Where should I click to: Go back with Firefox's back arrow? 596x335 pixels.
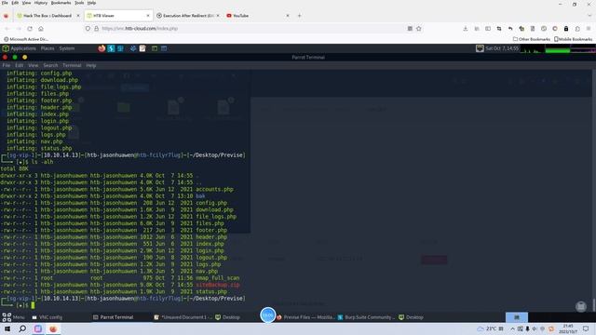pos(7,29)
